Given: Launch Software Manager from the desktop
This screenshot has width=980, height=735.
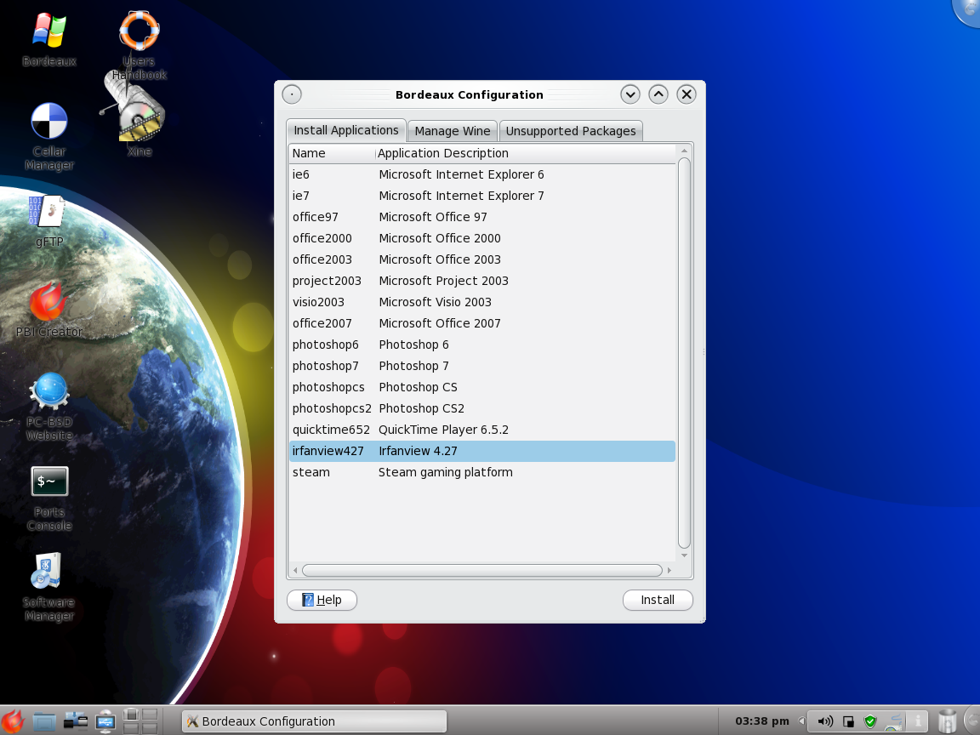Looking at the screenshot, I should pos(48,588).
